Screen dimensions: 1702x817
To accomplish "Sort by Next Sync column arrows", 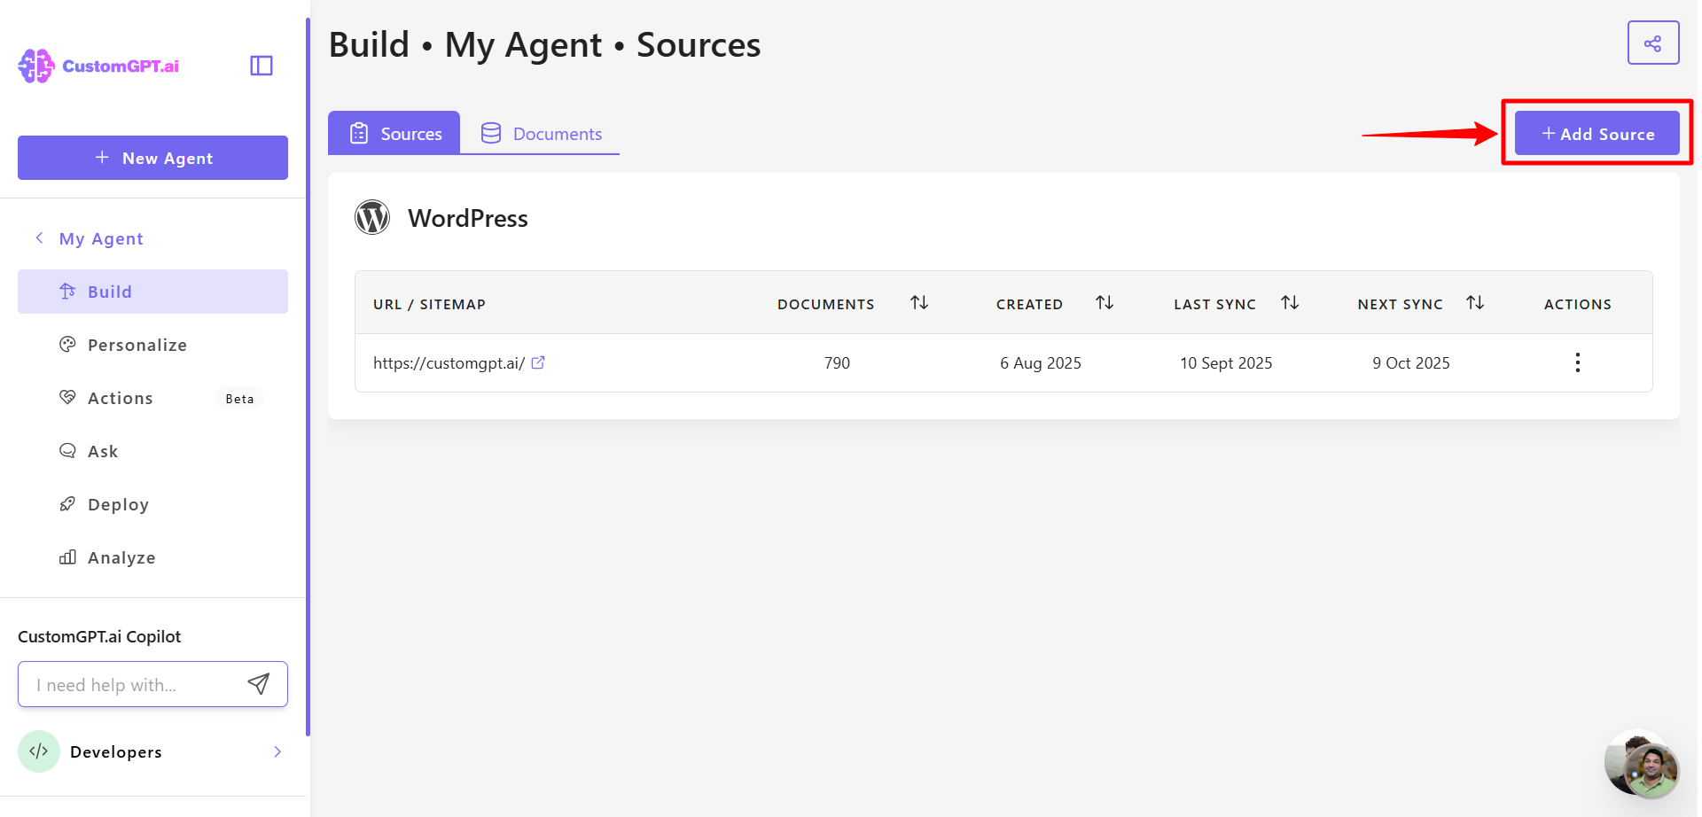I will pos(1475,303).
